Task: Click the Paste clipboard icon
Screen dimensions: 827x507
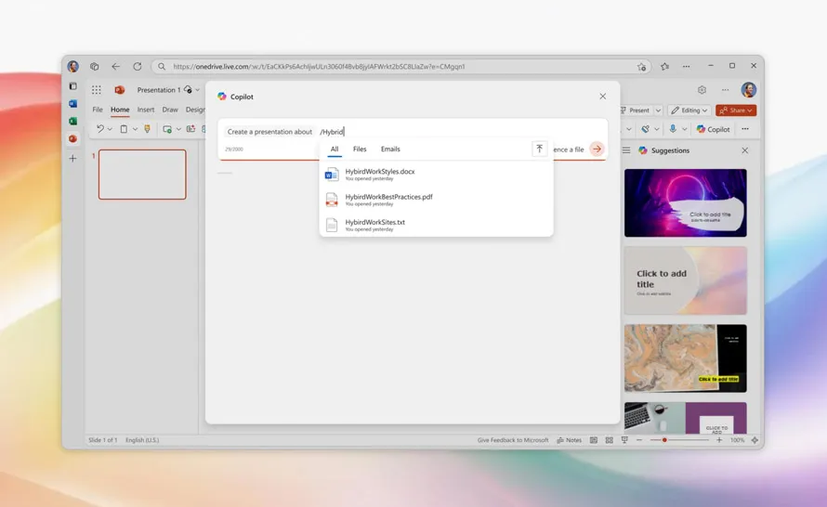Action: pos(124,129)
